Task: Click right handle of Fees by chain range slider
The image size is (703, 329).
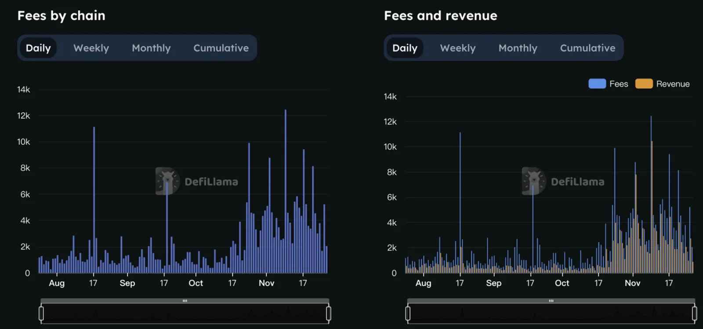Action: [x=329, y=314]
